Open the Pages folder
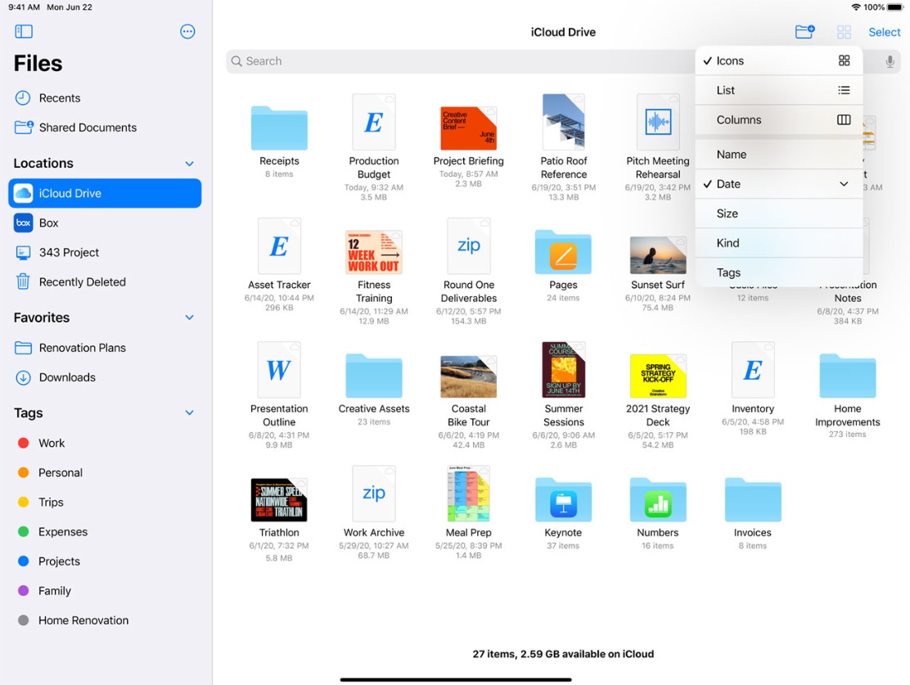 coord(563,252)
